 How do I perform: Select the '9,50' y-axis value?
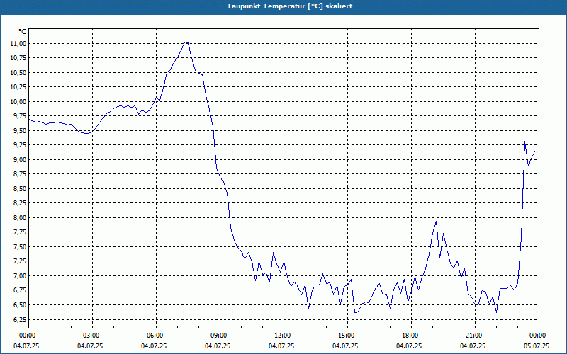[x=21, y=131]
